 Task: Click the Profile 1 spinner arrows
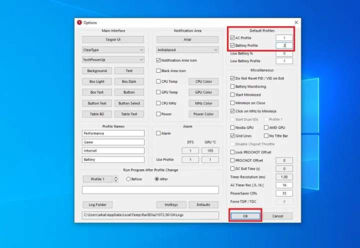116,179
